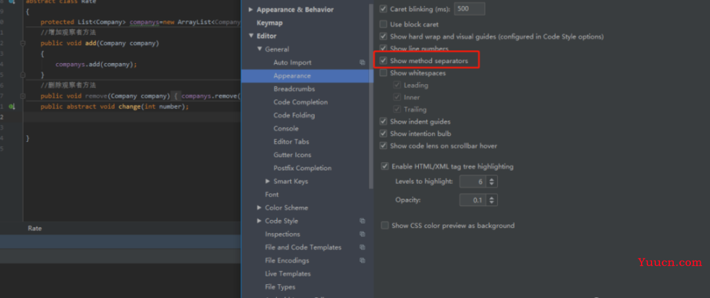Enable Show CSS color preview as background
The image size is (710, 298).
pos(385,225)
